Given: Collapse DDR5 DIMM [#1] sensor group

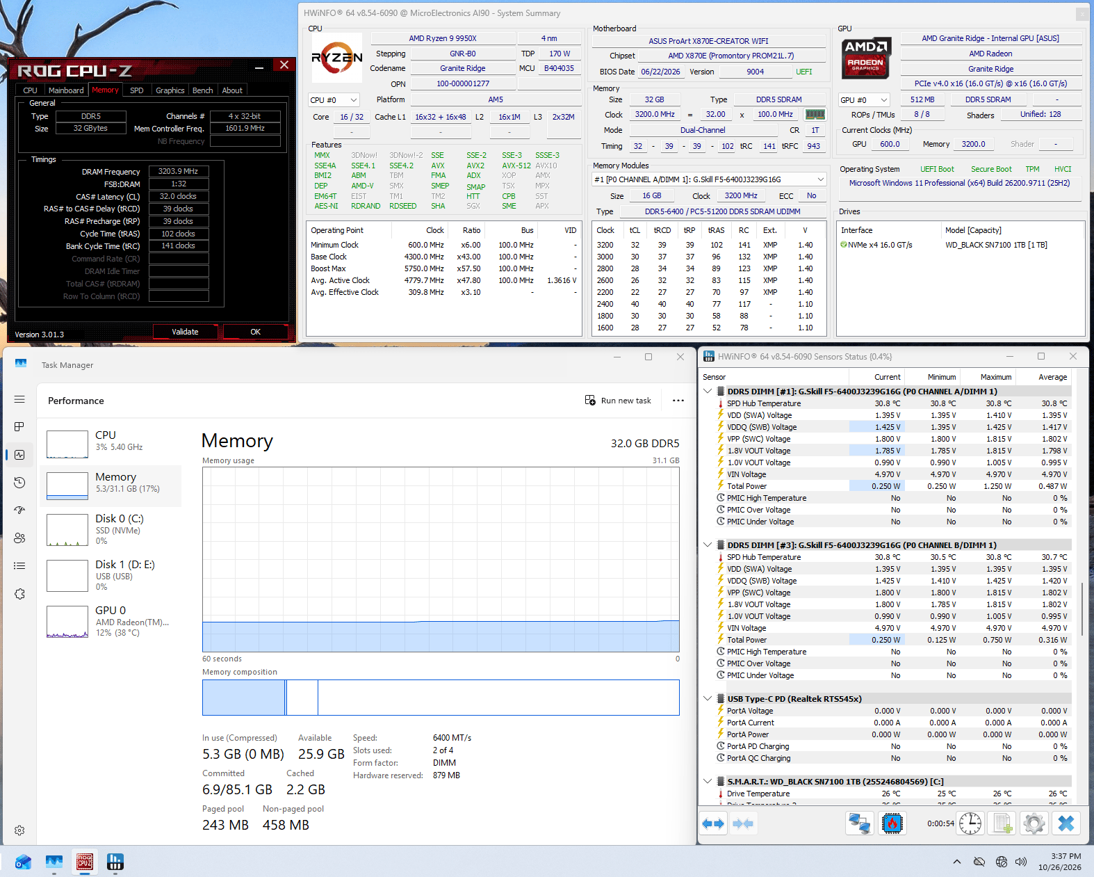Looking at the screenshot, I should [x=708, y=392].
